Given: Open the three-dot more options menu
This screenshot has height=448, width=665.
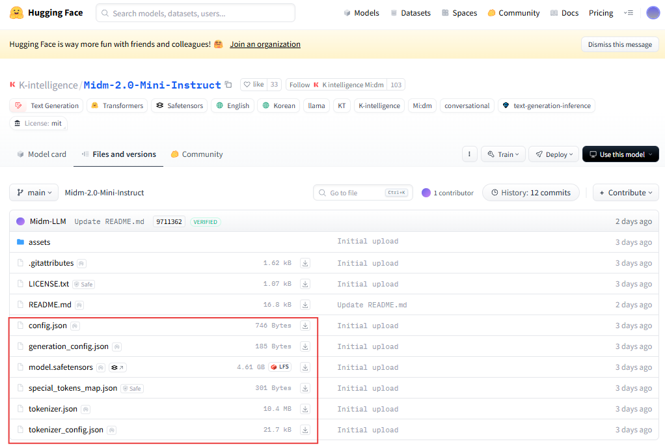Looking at the screenshot, I should (469, 154).
